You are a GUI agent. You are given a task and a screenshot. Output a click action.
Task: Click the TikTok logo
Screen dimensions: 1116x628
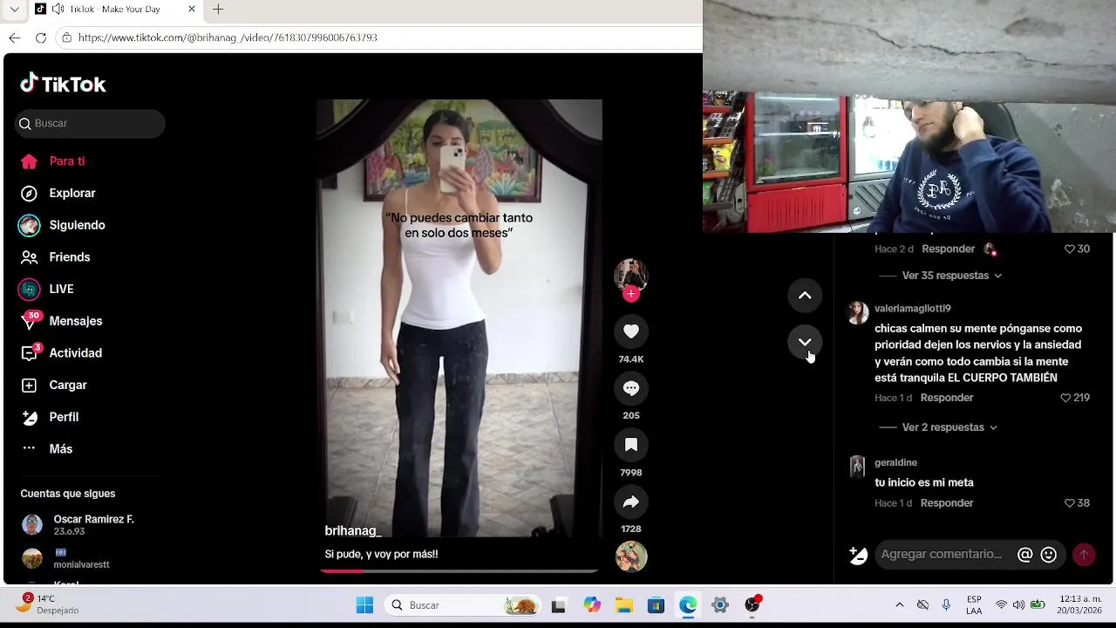63,84
